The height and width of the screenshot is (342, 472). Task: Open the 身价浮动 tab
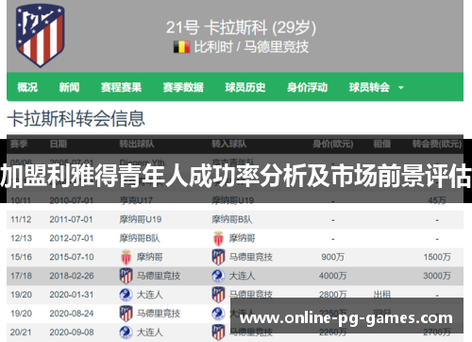point(307,87)
